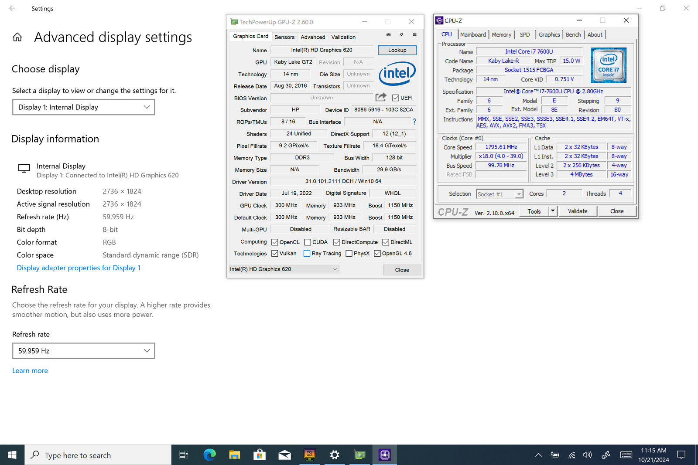
Task: Click the Settings home icon
Action: 17,37
